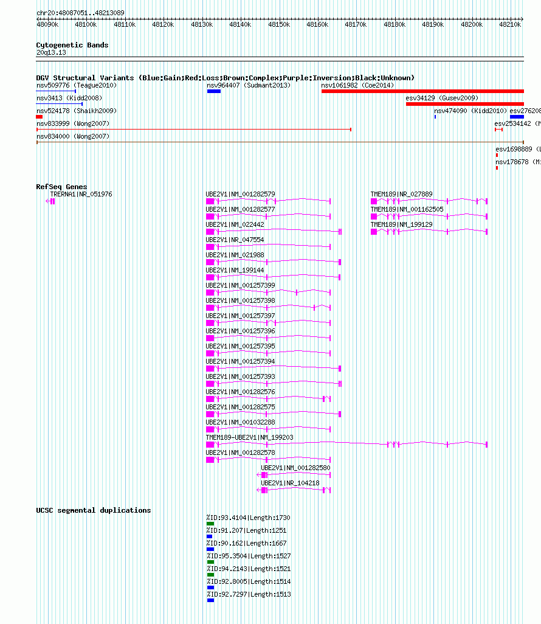Open transcript UBE2V1|NM_001257397
Image resolution: width=541 pixels, height=624 pixels.
pos(240,316)
